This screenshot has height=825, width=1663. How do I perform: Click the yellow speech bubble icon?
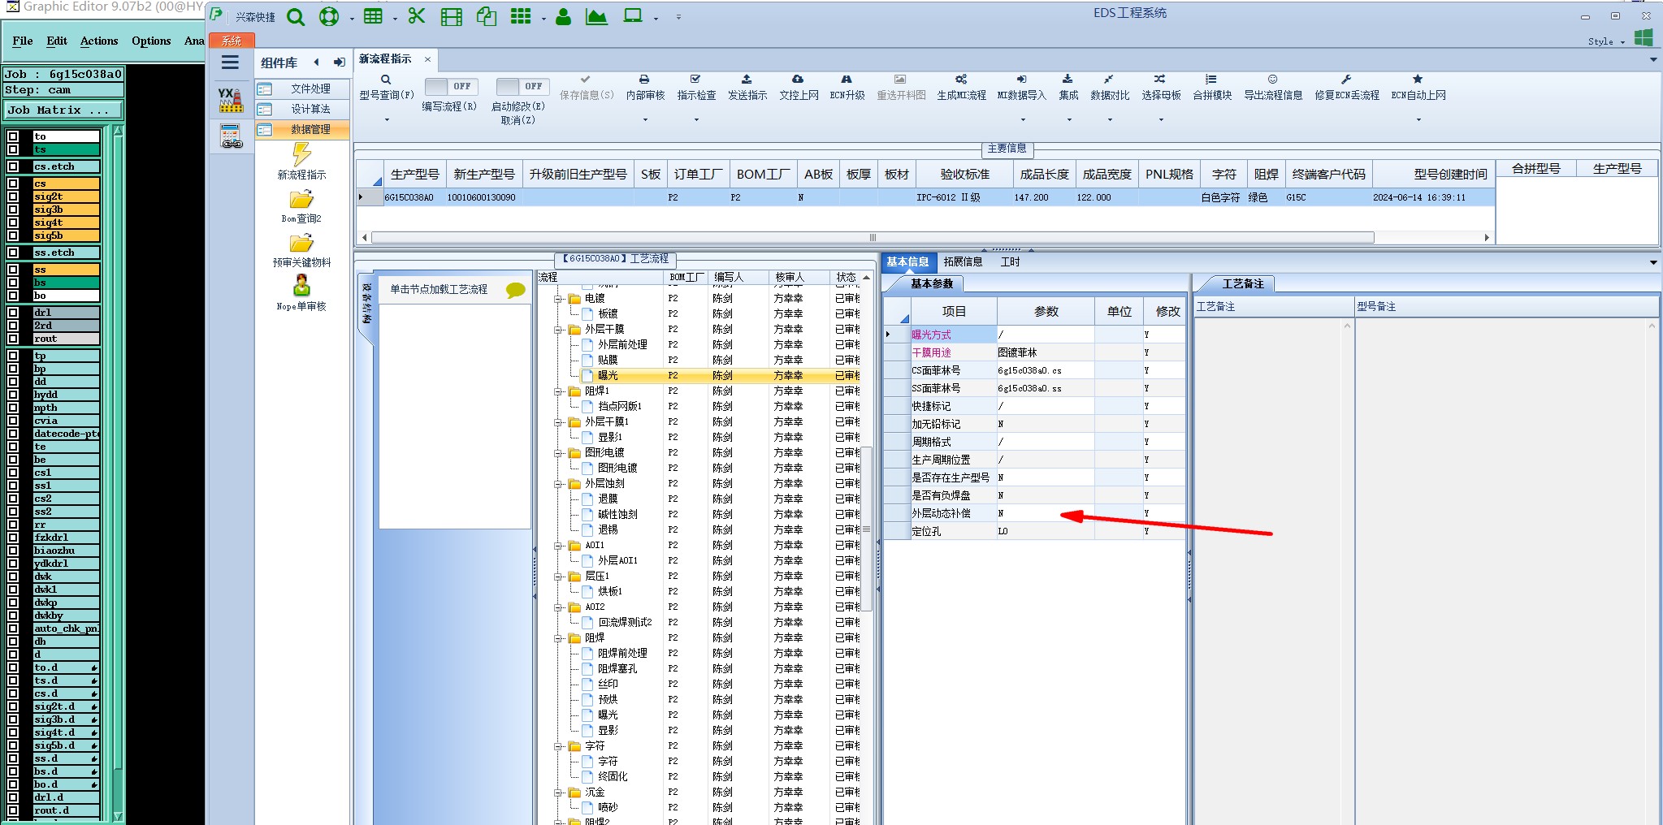515,290
